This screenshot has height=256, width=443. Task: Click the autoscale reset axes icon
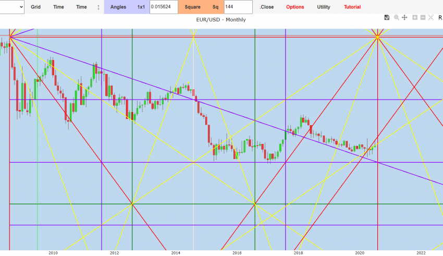point(431,17)
